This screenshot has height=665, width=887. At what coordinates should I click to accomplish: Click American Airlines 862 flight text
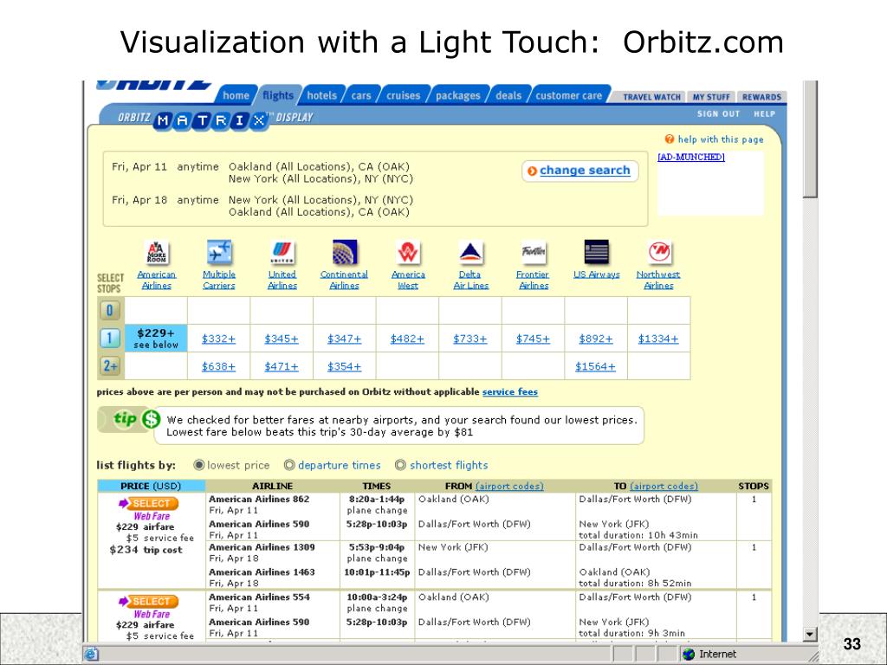259,499
